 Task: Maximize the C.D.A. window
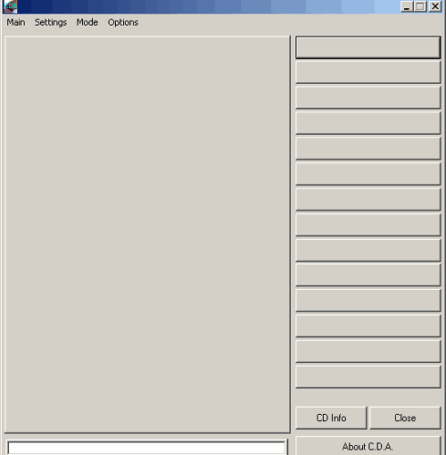tap(420, 6)
